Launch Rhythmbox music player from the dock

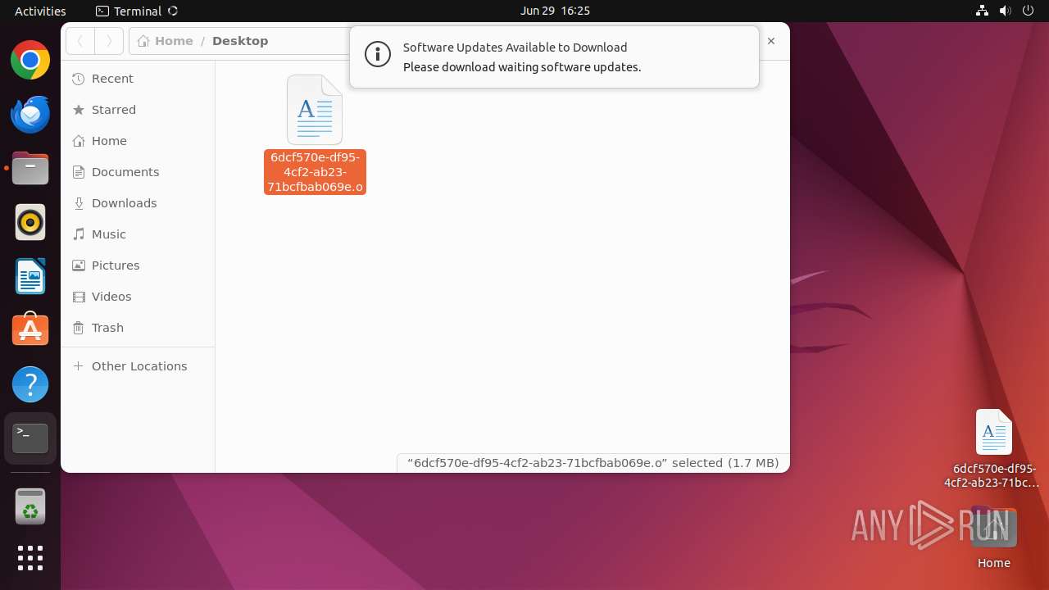click(30, 222)
